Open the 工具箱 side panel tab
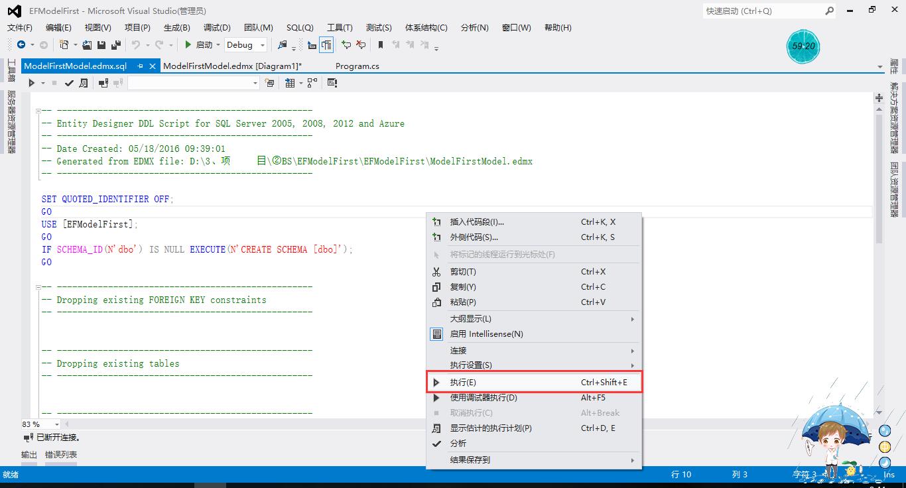Screen dimensions: 906x488 (11, 70)
